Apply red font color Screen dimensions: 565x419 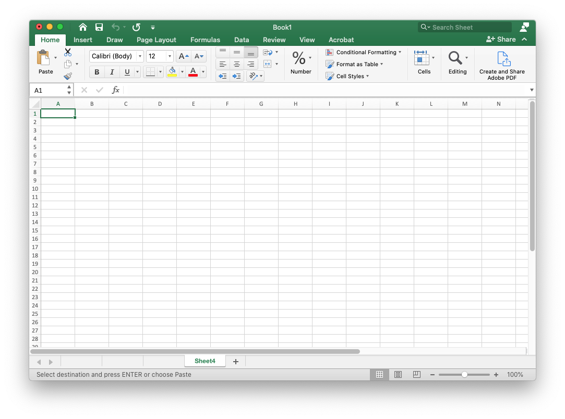click(x=193, y=72)
